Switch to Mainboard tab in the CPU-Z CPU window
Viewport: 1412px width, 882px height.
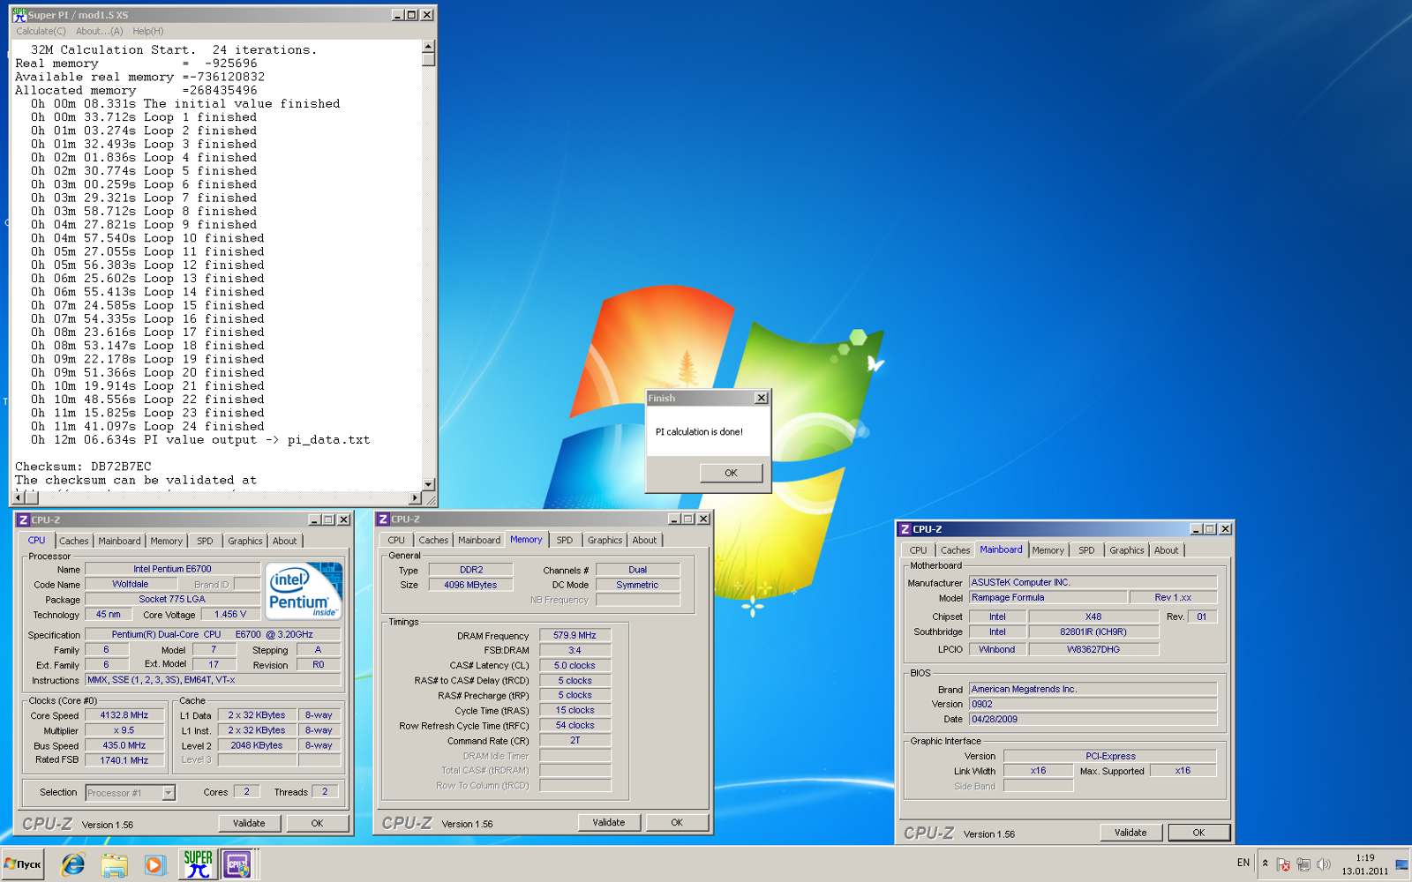click(x=119, y=541)
